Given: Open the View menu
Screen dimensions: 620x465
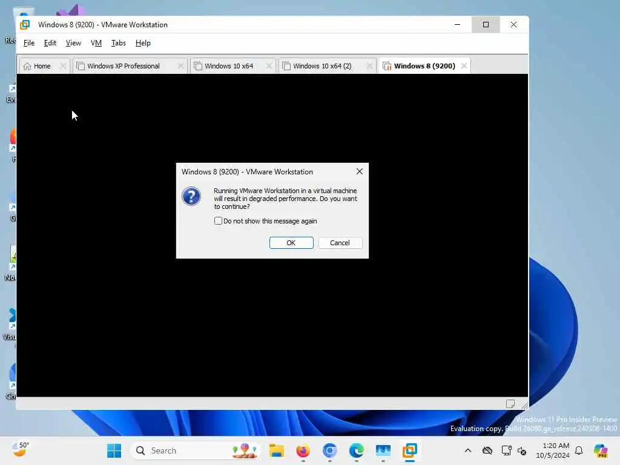Looking at the screenshot, I should click(73, 43).
